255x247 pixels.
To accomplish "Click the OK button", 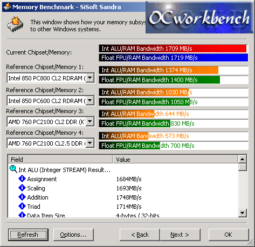I will click(229, 235).
